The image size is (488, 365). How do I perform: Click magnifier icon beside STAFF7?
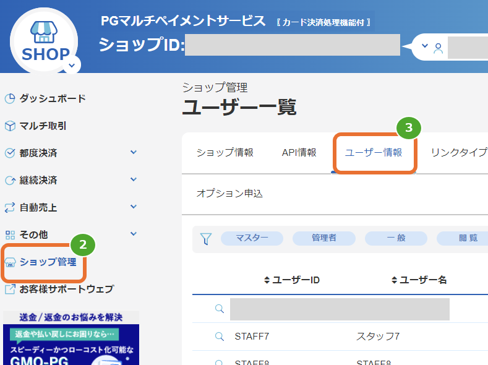(220, 337)
